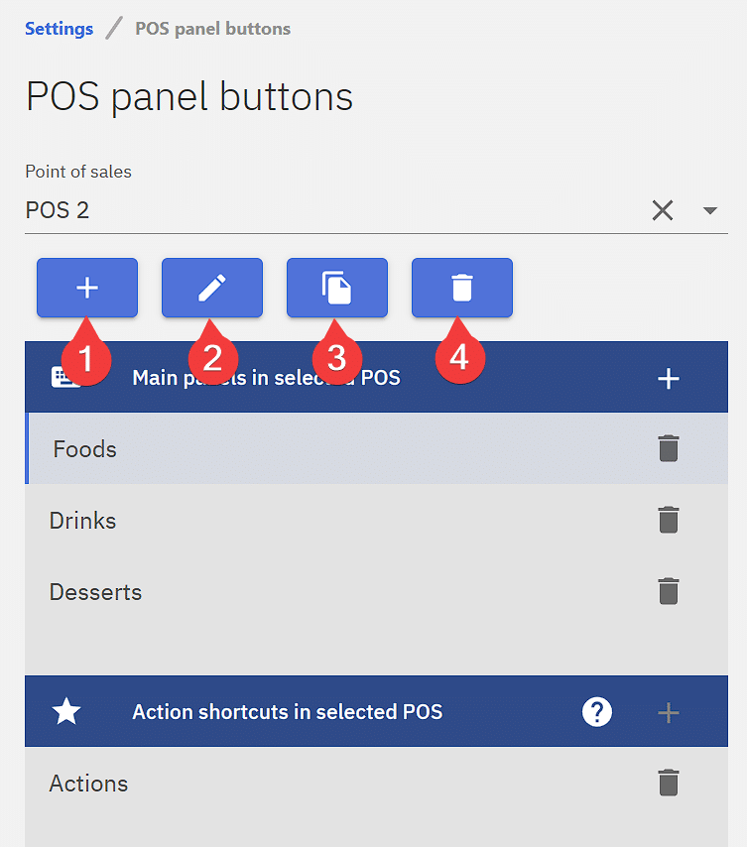The height and width of the screenshot is (847, 747).
Task: Click the blue add (plus) button
Action: click(x=87, y=288)
